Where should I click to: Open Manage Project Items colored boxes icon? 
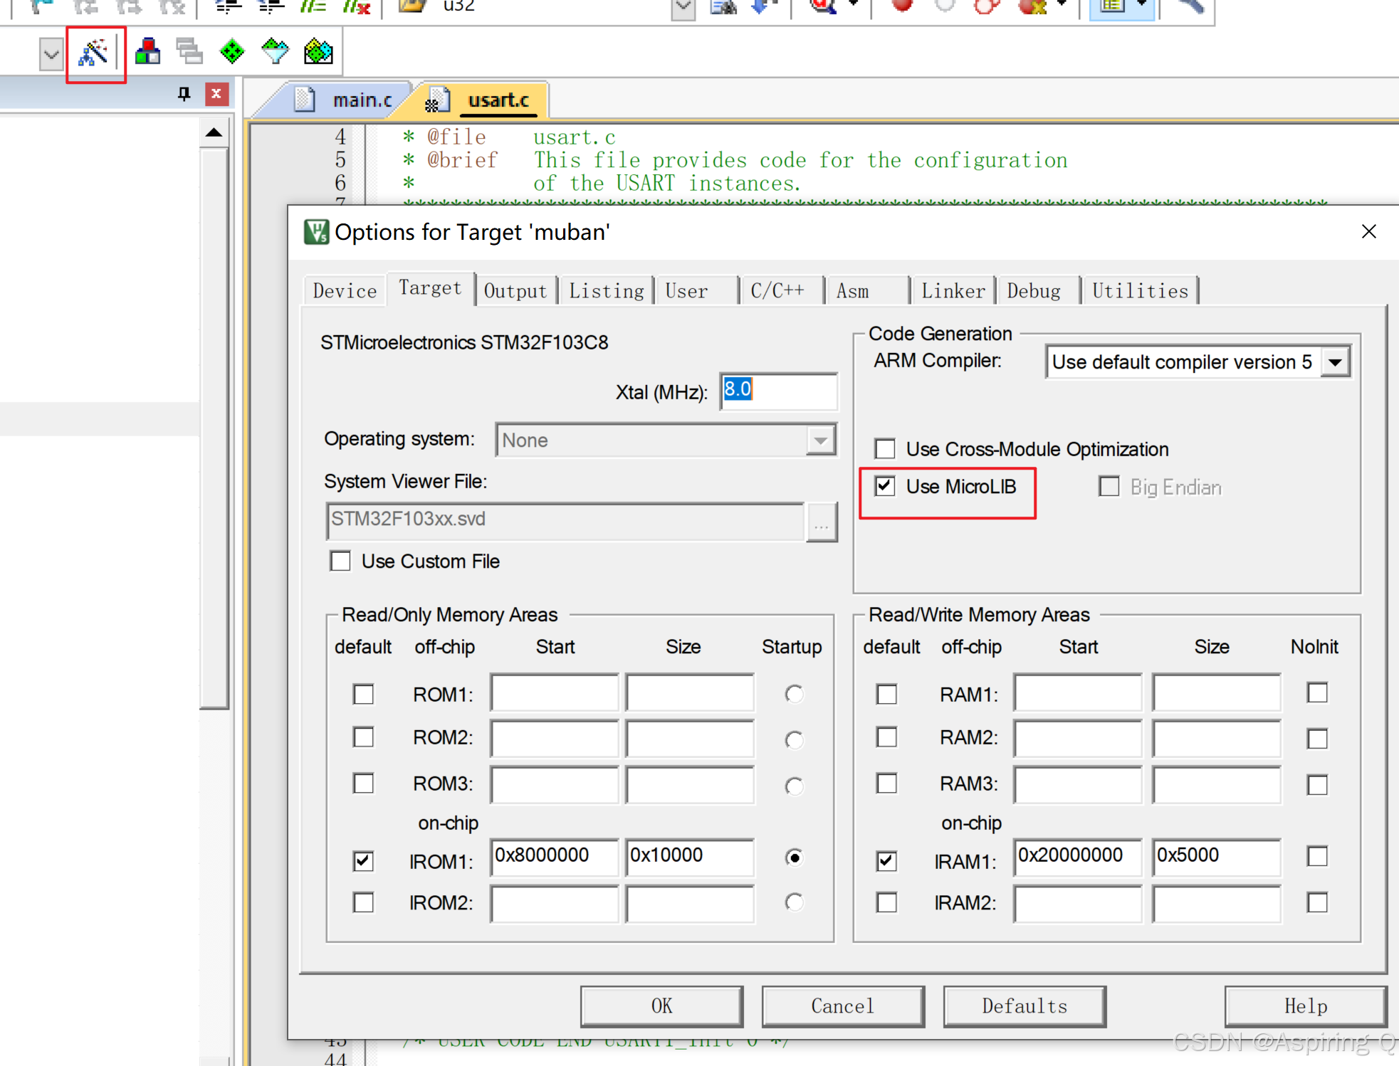click(147, 52)
